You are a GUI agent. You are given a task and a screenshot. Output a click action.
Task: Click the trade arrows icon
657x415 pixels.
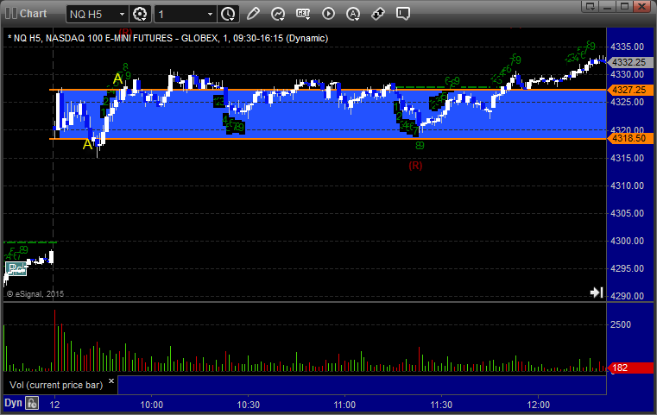[378, 14]
